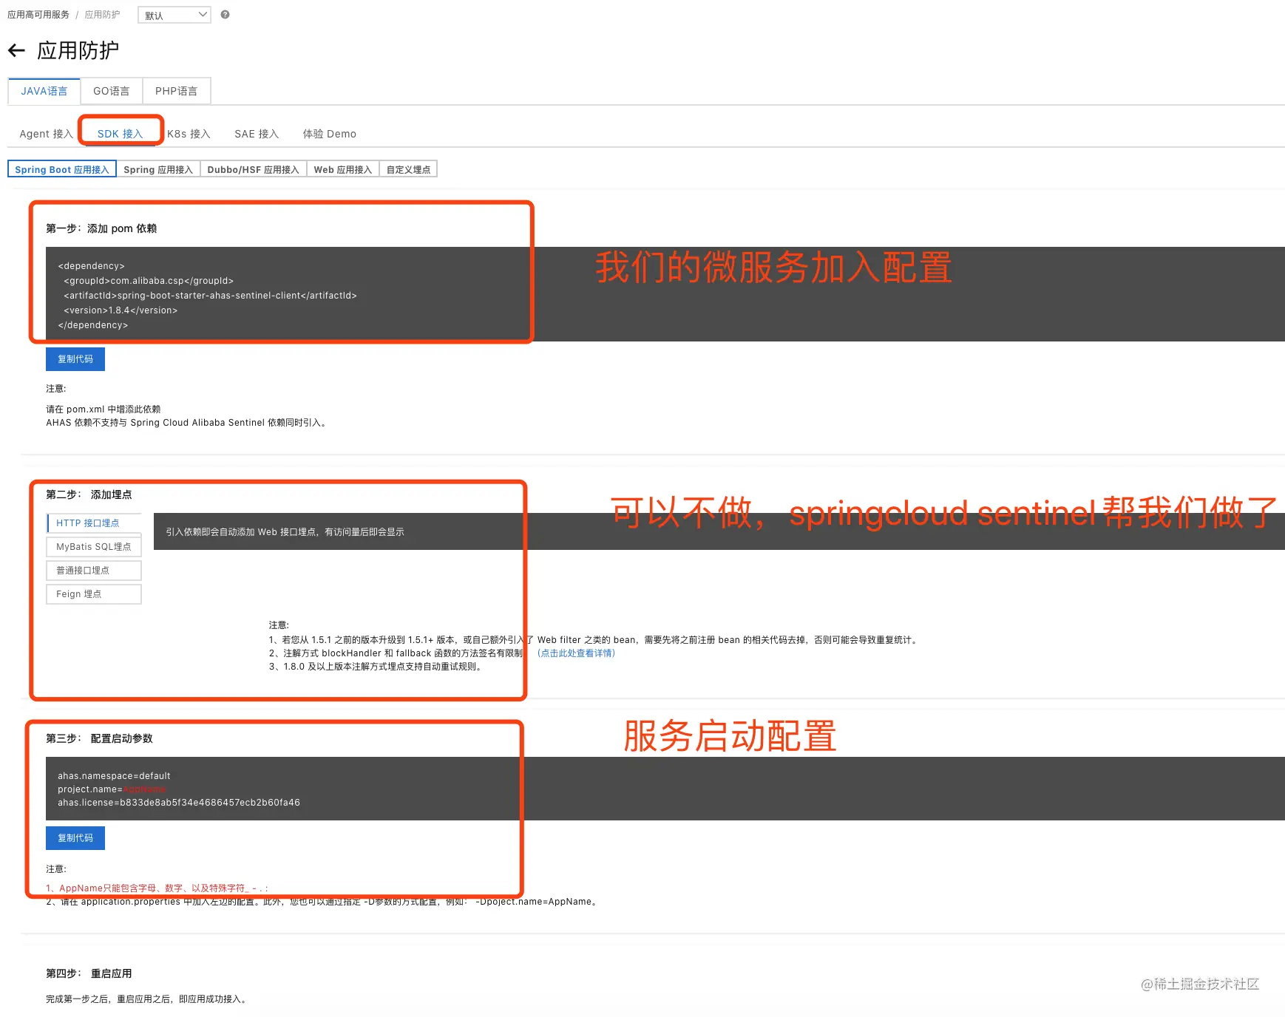This screenshot has width=1285, height=1017.
Task: Switch to GO语言 tab
Action: (111, 91)
